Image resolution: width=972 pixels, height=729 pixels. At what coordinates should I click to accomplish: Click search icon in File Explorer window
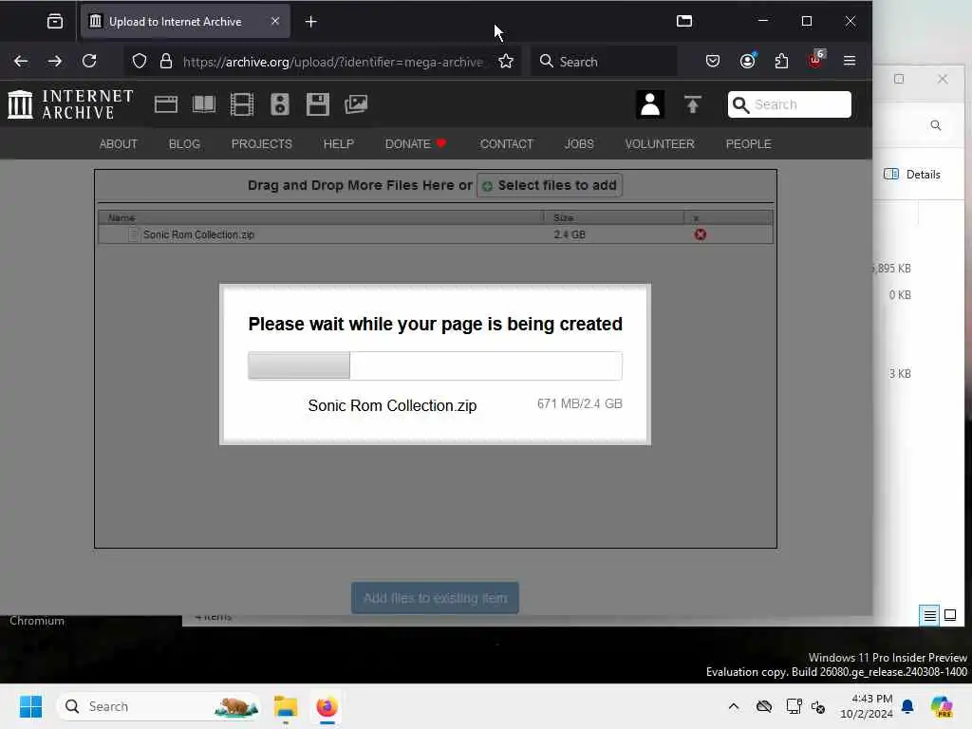coord(935,125)
